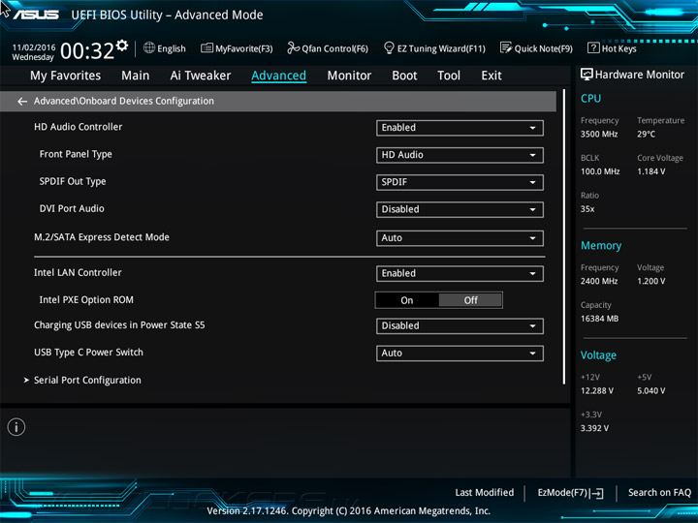Switch to Monitor tab

coord(349,76)
